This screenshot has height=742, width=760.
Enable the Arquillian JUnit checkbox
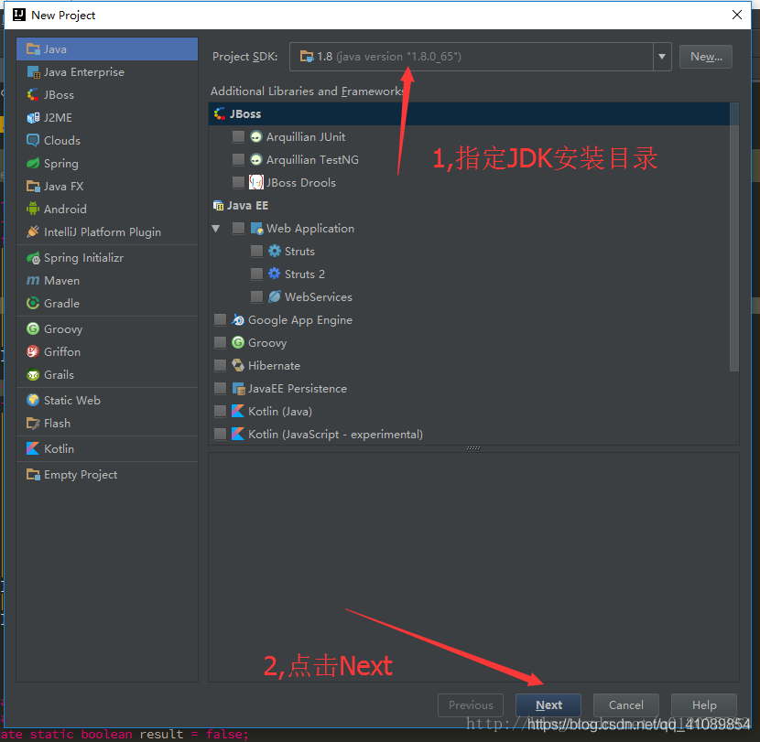[x=238, y=137]
